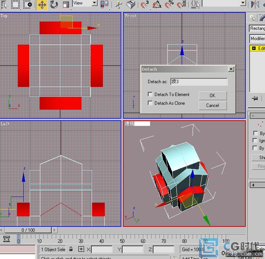The width and height of the screenshot is (265, 259).
Task: Tick the 'By' checkbox above the Shrink button
Action: (255, 148)
